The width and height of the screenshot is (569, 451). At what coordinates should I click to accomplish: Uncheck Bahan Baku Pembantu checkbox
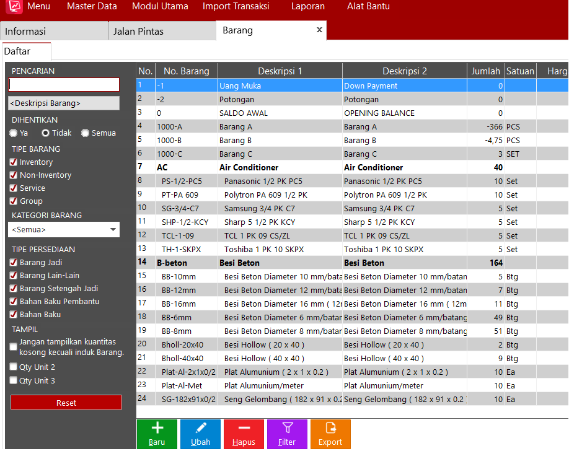[14, 302]
